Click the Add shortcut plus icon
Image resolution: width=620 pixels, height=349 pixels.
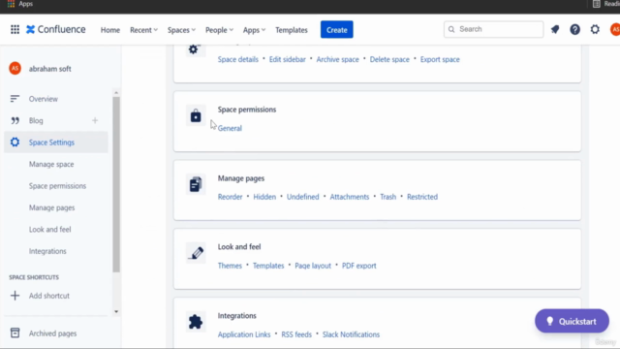tap(15, 296)
